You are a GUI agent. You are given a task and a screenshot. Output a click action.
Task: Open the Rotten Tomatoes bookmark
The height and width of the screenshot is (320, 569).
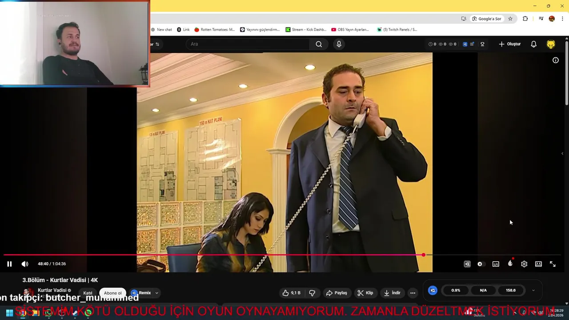[214, 30]
